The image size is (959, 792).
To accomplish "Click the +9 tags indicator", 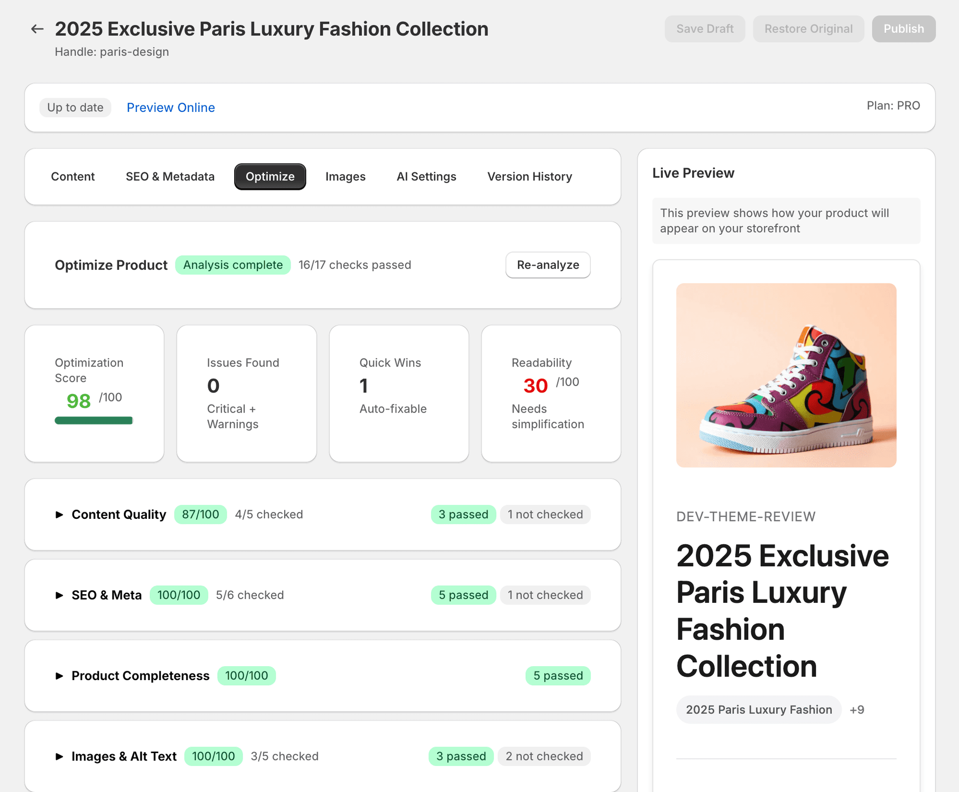I will tap(857, 709).
